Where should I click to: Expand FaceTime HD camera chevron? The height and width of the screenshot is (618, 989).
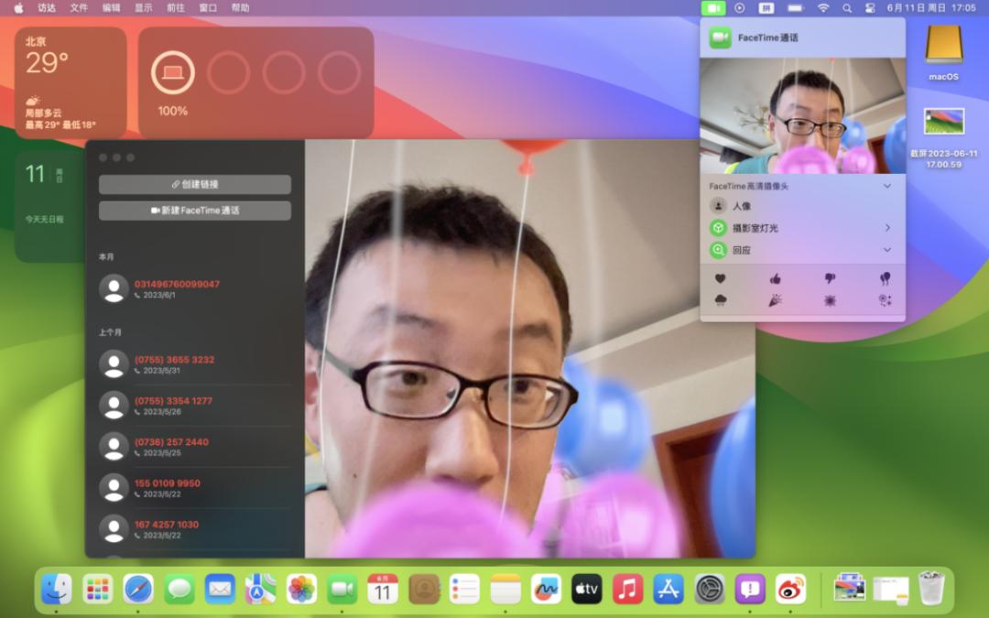click(887, 186)
